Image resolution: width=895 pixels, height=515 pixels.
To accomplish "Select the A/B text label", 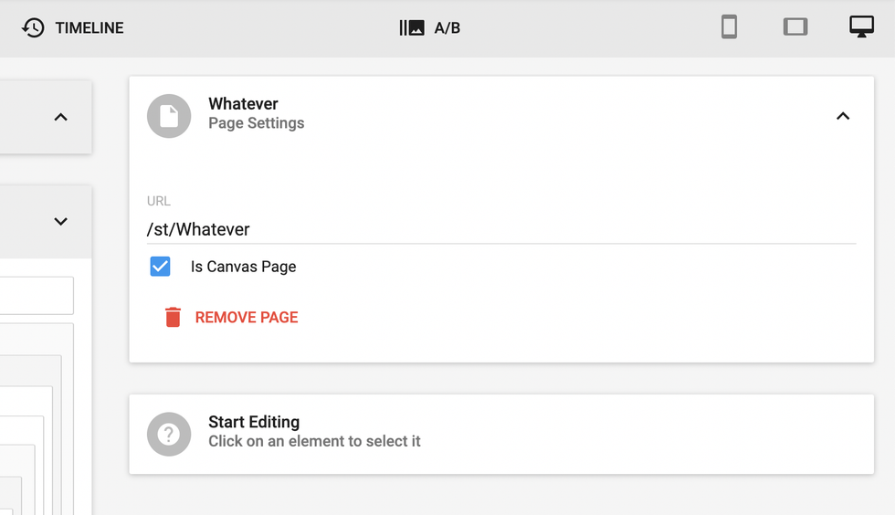I will 447,28.
